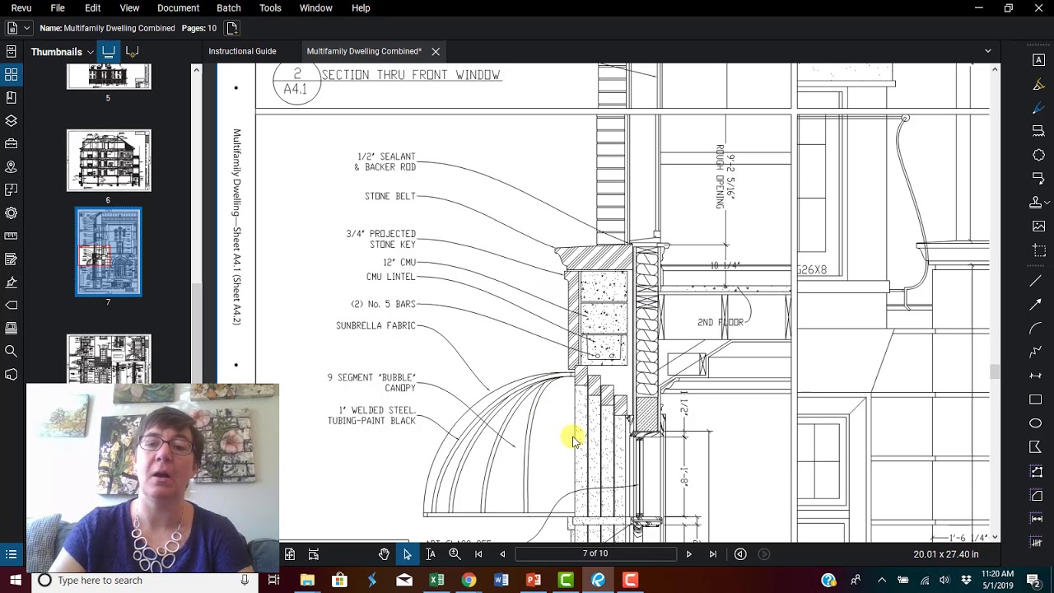Image resolution: width=1054 pixels, height=593 pixels.
Task: Go to the next page
Action: (689, 554)
